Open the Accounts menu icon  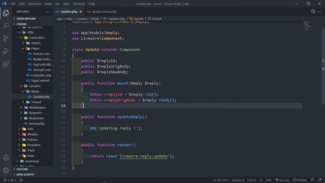(6, 158)
